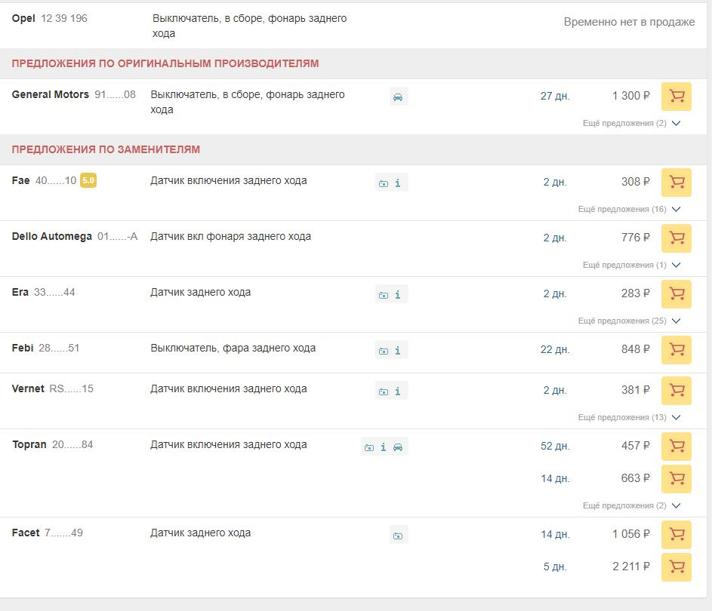The height and width of the screenshot is (611, 712).
Task: Click the car applicability icon for General Motors
Action: tap(398, 97)
